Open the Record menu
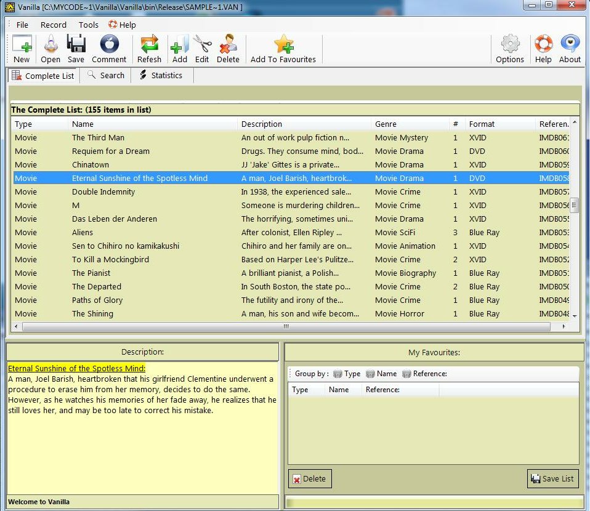Viewport: 590px width, 511px height. 54,25
